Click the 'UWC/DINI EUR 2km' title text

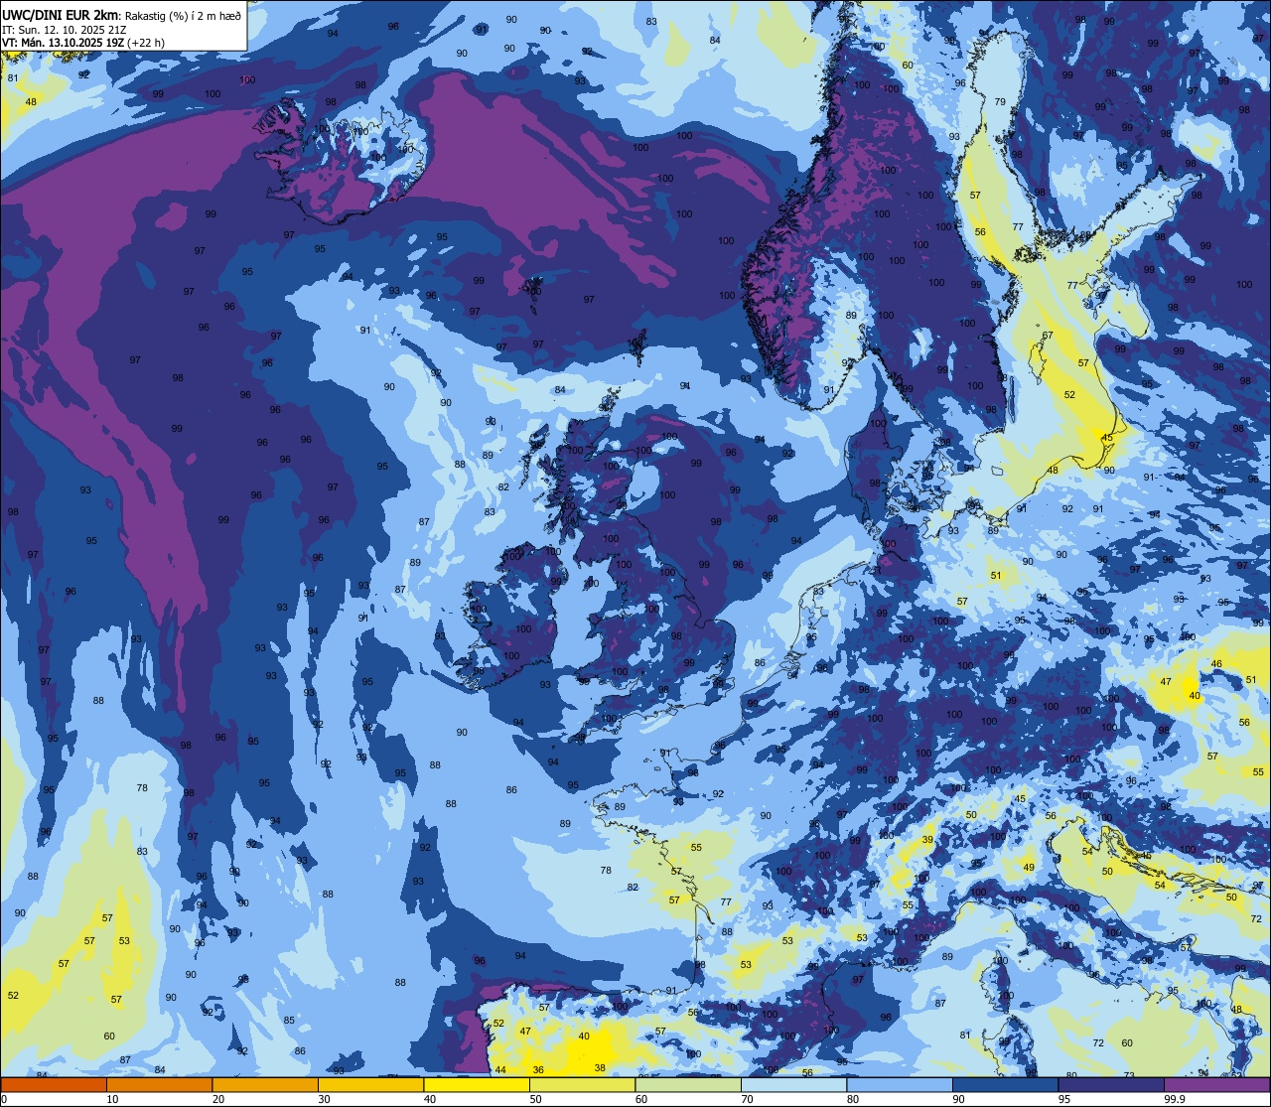[60, 14]
